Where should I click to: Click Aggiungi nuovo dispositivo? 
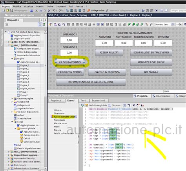pos(27,35)
